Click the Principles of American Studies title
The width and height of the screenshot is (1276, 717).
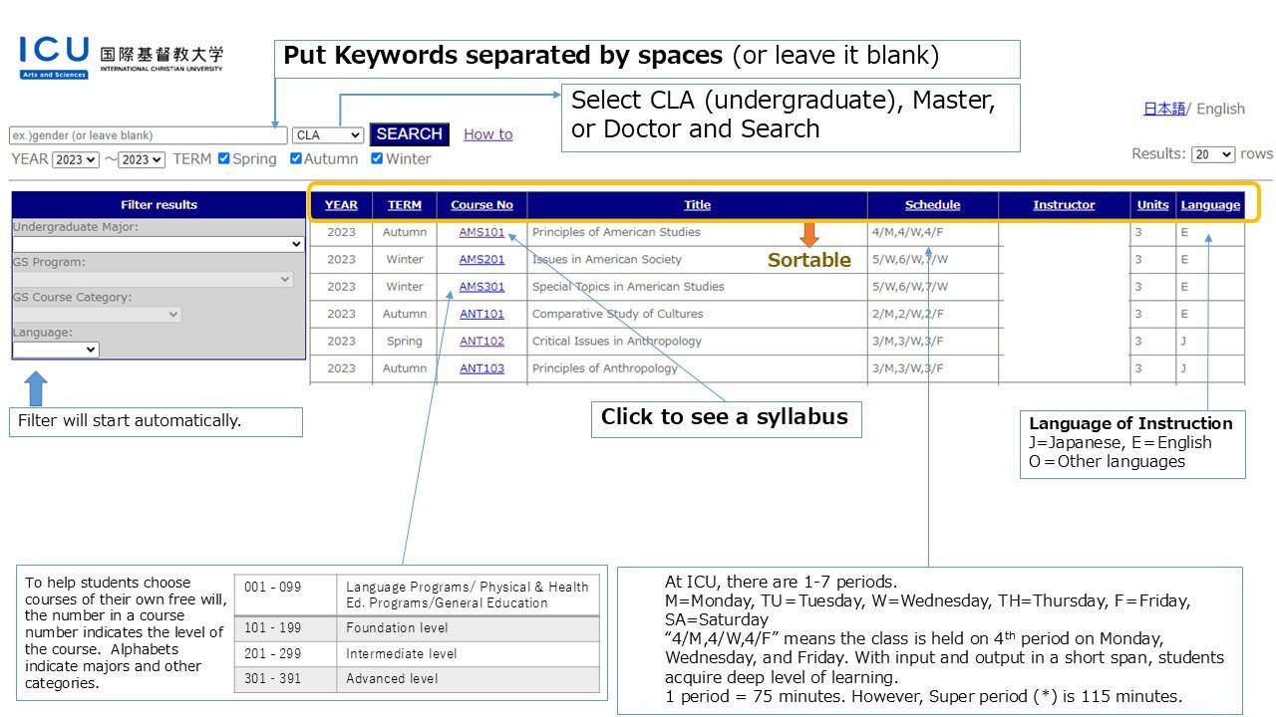(616, 232)
